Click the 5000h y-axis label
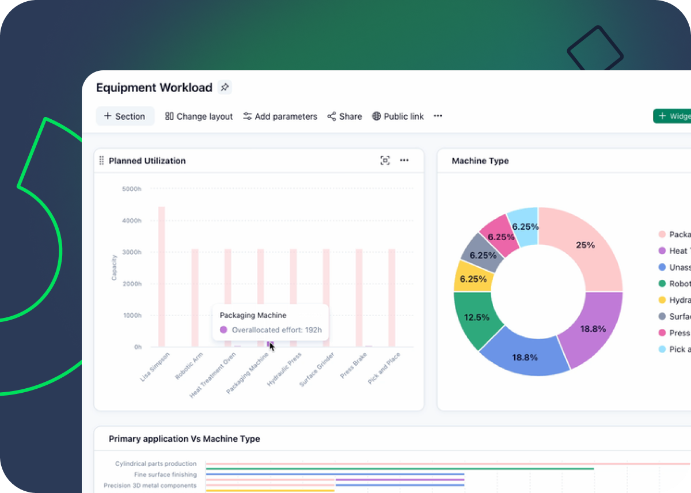The image size is (691, 493). 132,188
